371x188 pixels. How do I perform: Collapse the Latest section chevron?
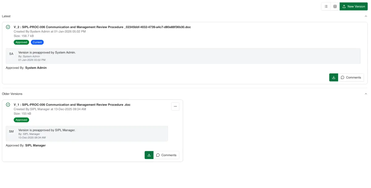[366, 16]
